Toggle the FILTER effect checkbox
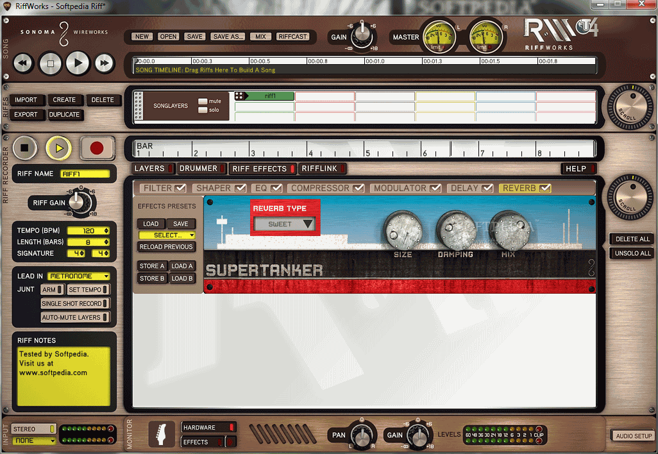 tap(180, 188)
